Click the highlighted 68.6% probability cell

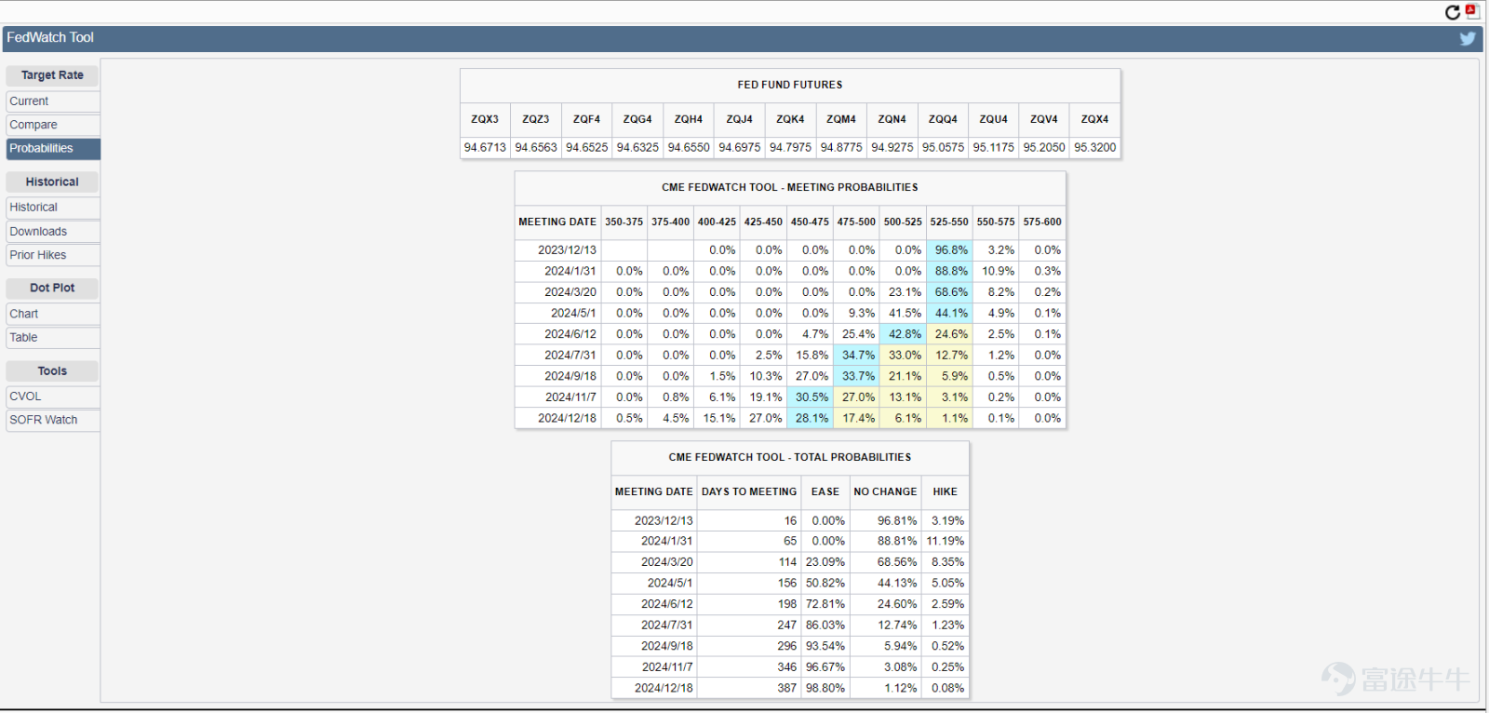coord(949,292)
